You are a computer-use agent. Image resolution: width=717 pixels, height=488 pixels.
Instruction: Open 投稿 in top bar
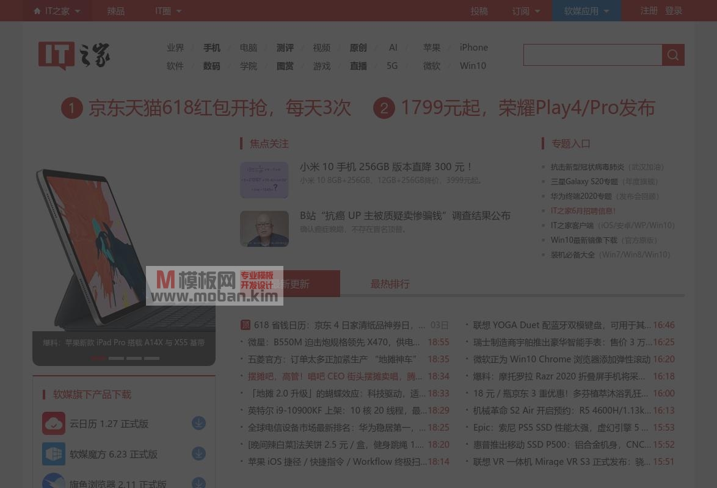click(479, 11)
